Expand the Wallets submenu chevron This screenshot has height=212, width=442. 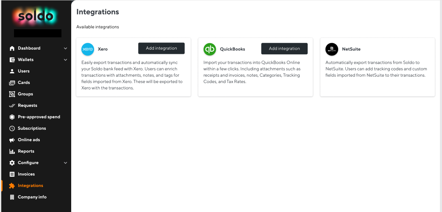(65, 60)
